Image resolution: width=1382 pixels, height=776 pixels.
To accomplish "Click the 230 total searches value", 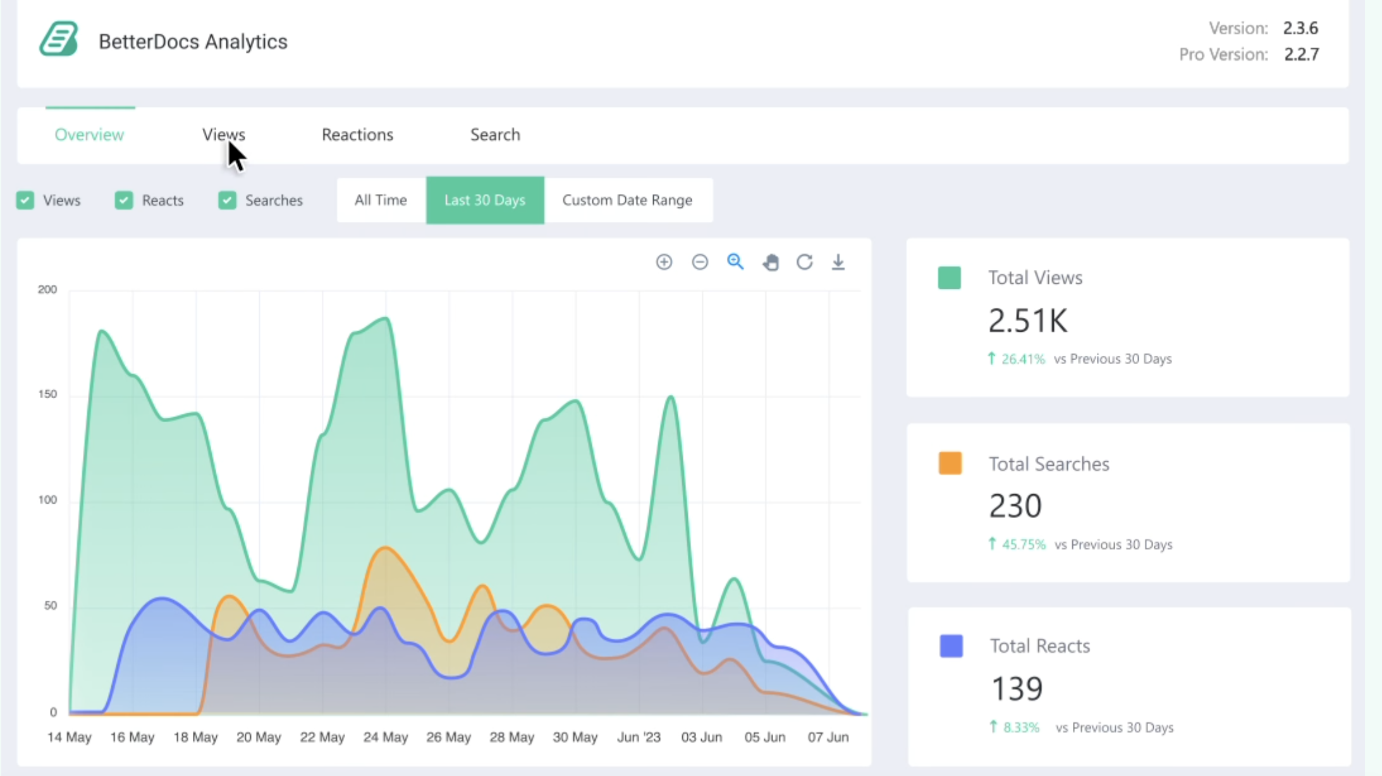I will (1015, 506).
